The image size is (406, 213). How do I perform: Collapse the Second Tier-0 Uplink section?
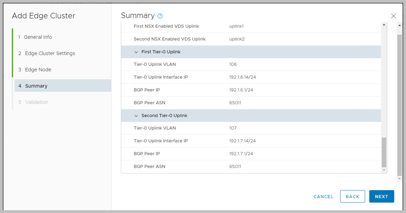tap(136, 116)
